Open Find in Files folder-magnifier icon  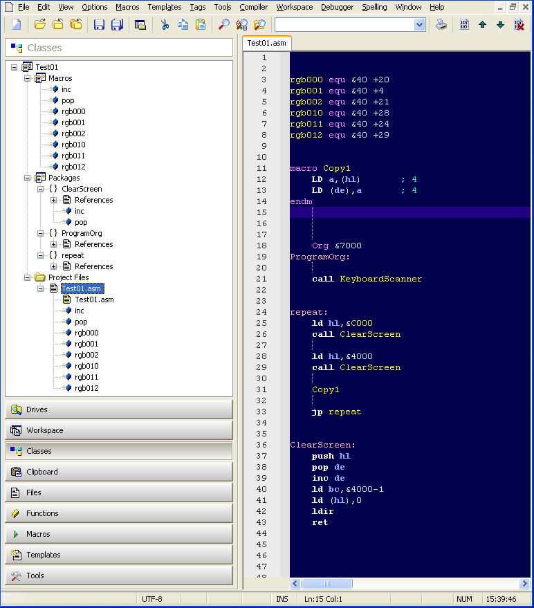(x=259, y=25)
